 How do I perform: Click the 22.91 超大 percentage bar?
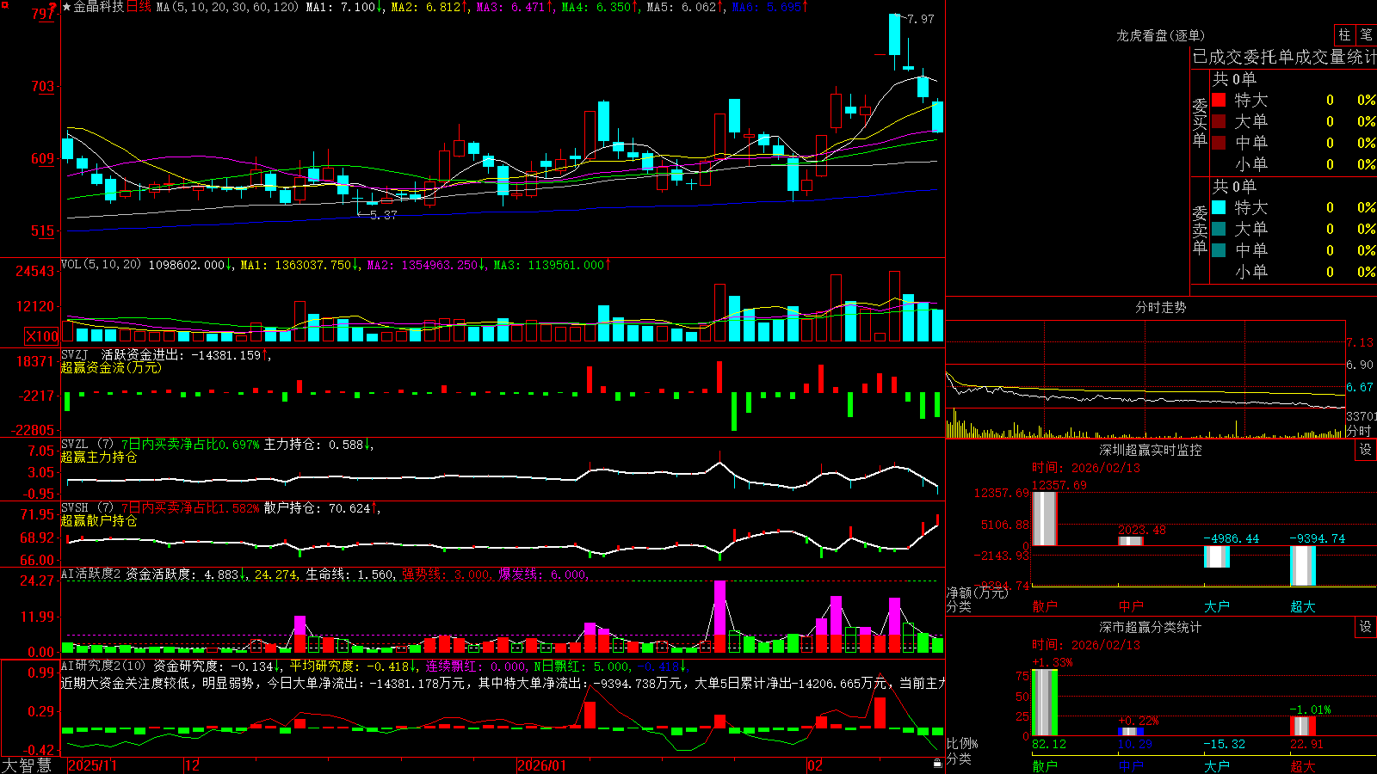click(1303, 726)
